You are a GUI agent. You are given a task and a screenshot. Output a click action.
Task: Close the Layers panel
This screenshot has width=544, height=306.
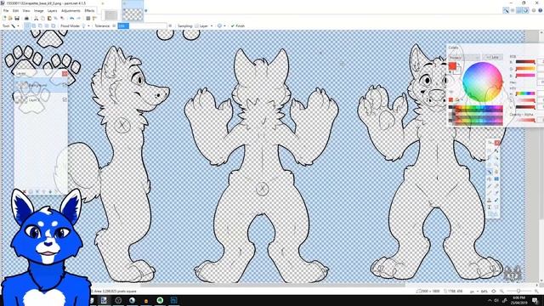click(x=65, y=74)
